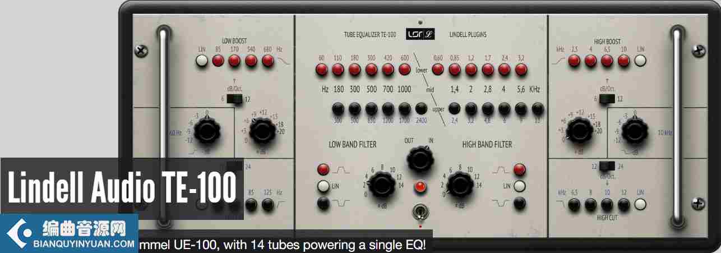Screen dimensions: 721x253
Task: Select upper-row black 300 Hz button
Action: coord(338,108)
